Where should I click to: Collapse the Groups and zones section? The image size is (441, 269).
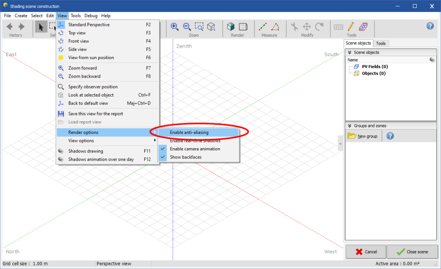[x=349, y=126]
